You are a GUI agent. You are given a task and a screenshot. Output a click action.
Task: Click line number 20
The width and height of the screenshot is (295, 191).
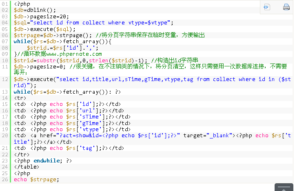(x=5, y=136)
